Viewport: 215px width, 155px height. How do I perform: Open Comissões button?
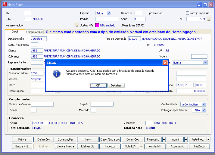tap(132, 139)
